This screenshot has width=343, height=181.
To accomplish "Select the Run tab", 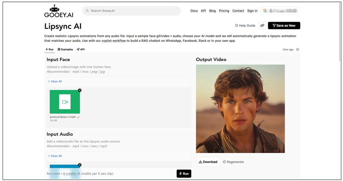I will [x=49, y=49].
